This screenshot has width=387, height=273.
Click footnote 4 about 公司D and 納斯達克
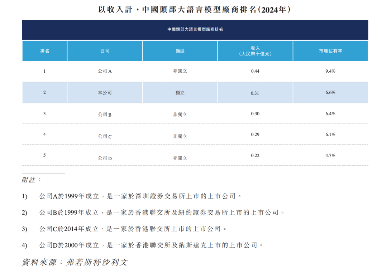click(x=150, y=245)
